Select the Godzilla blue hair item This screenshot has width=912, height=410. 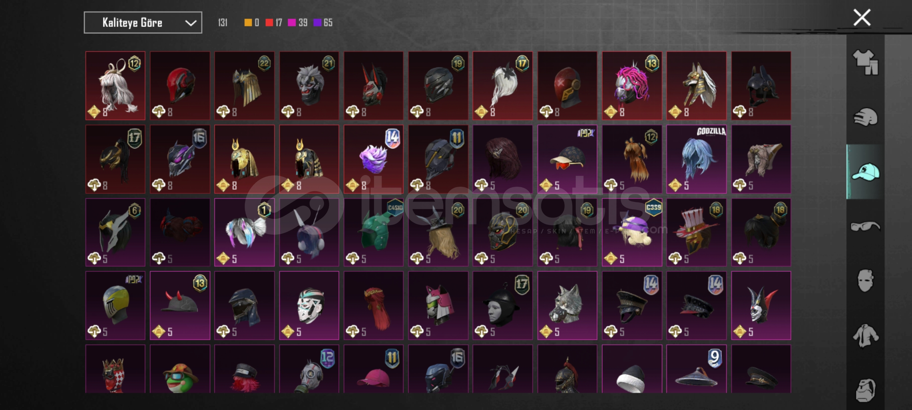tap(696, 159)
